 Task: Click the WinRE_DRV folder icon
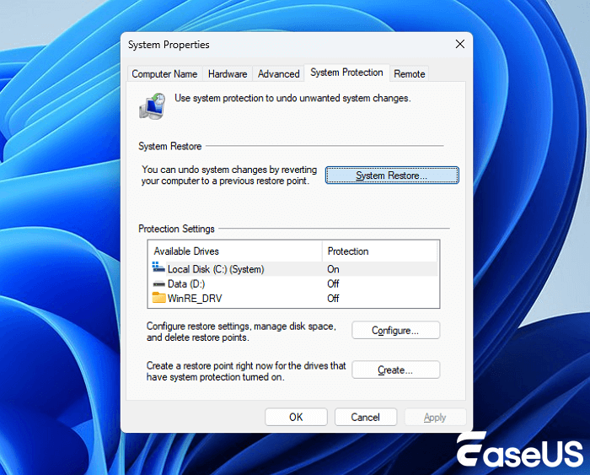click(158, 298)
